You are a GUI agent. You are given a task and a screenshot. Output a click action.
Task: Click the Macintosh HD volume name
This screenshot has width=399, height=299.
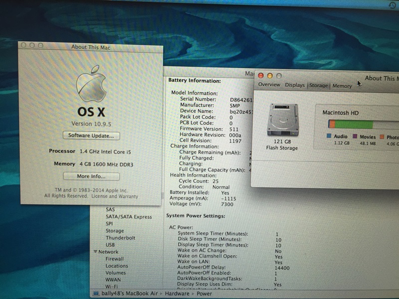tap(341, 113)
